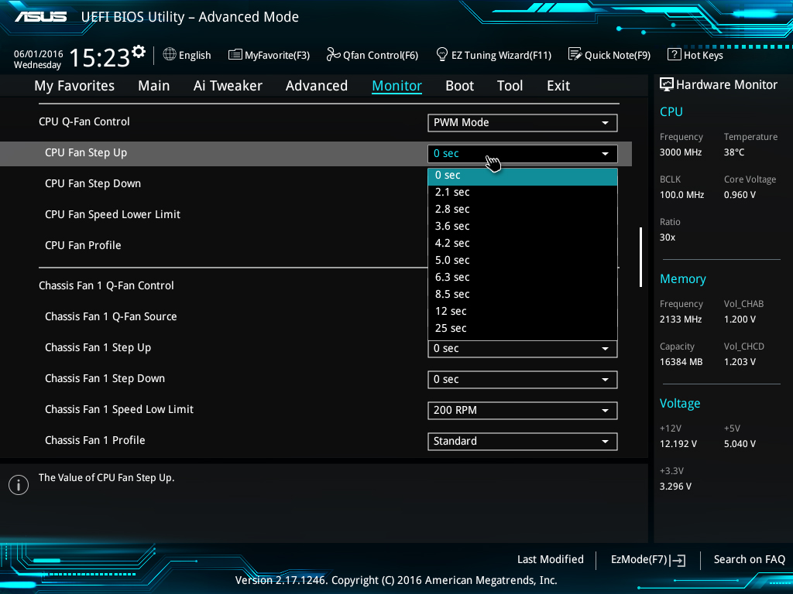Open Quick Note pencil icon
Viewport: 793px width, 594px height.
coord(575,54)
